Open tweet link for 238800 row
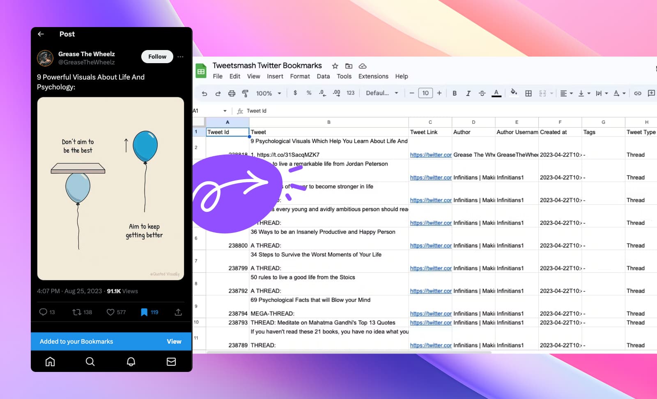Image resolution: width=657 pixels, height=399 pixels. 431,246
